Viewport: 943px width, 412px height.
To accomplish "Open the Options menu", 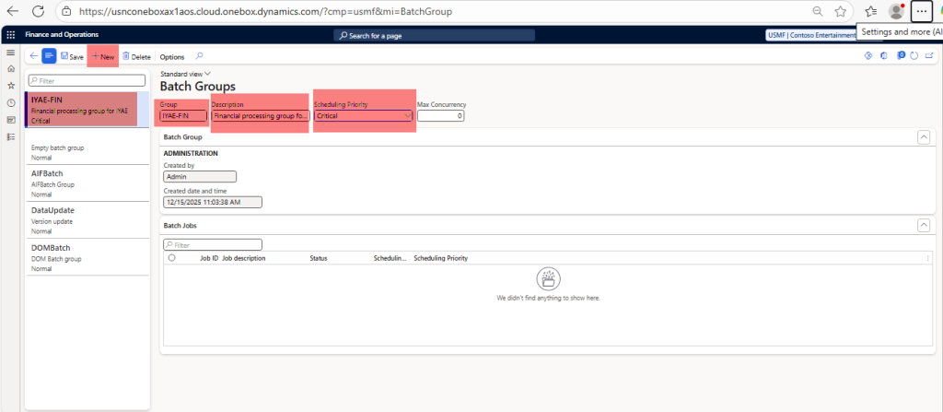I will 172,57.
